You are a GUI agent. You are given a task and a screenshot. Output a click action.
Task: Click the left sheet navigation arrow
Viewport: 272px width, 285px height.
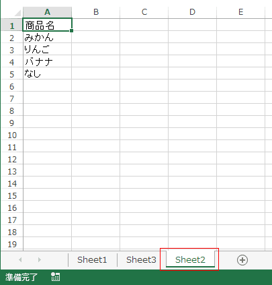pos(20,260)
